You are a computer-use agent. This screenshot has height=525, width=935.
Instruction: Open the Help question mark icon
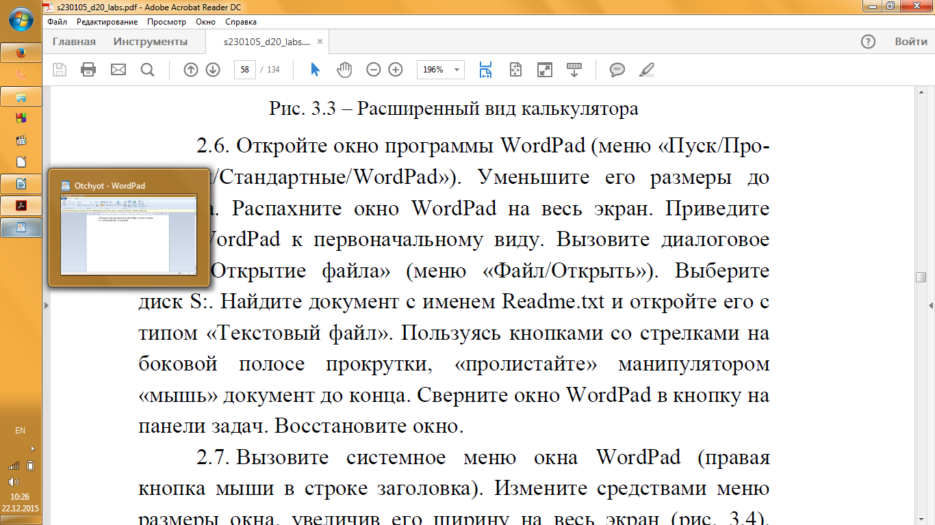click(868, 42)
